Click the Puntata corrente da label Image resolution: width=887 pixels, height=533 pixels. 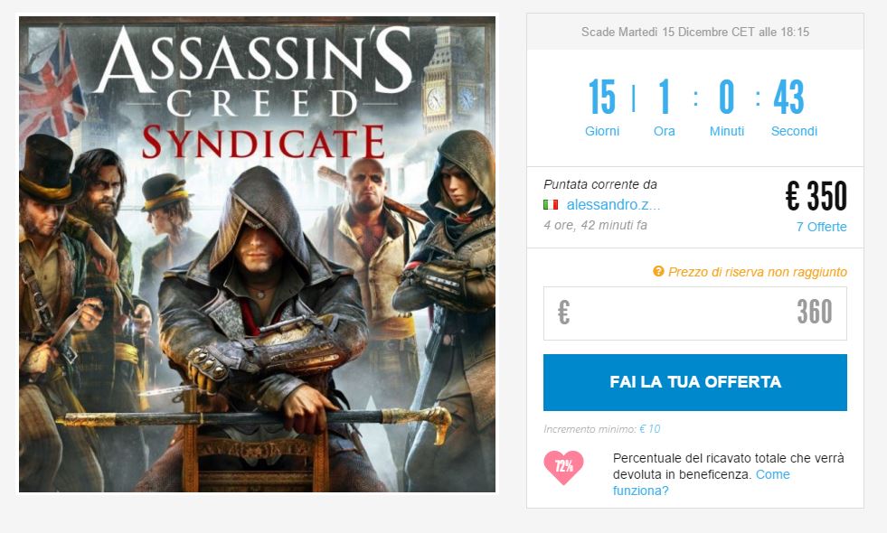pos(600,184)
